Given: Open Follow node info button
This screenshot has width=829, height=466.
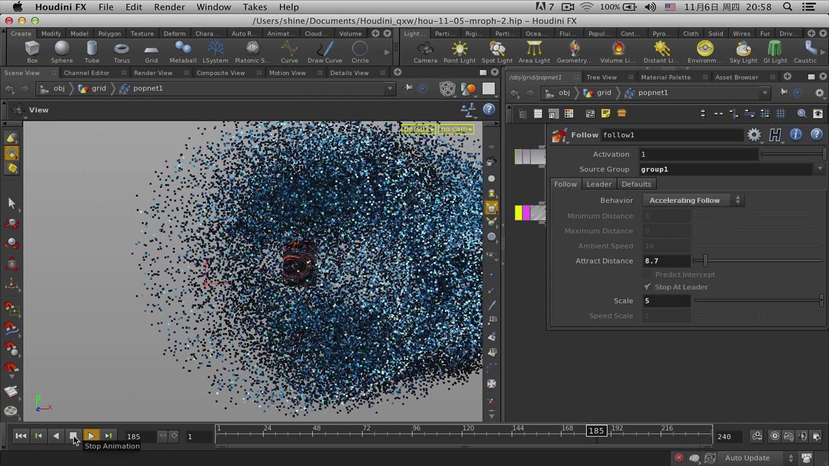Looking at the screenshot, I should click(795, 135).
